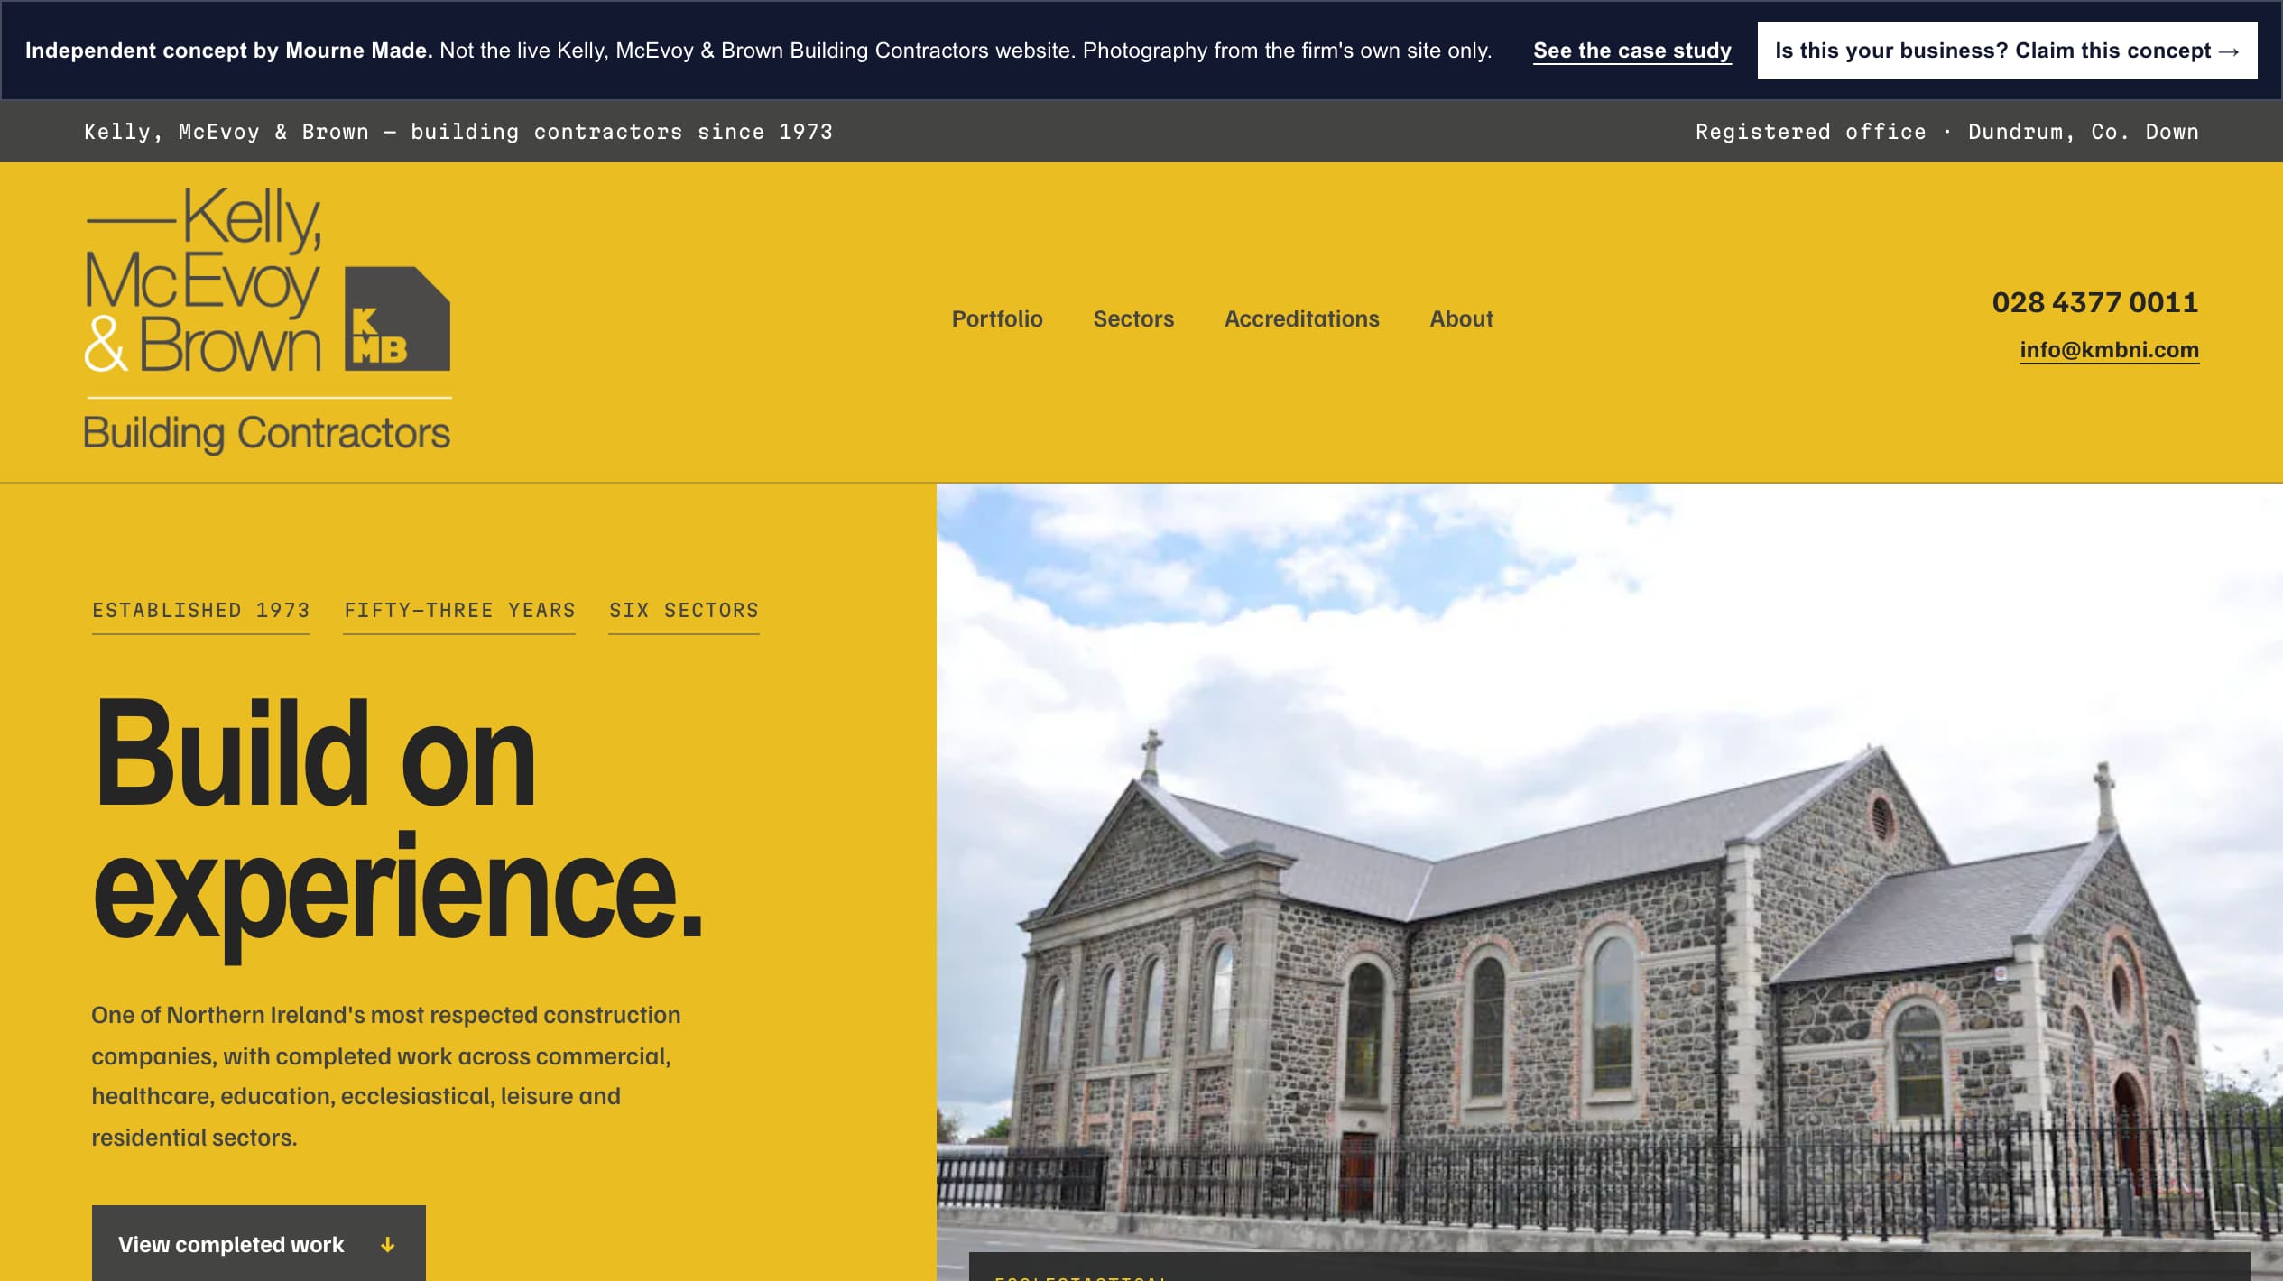Click the Registered office Dundrum, Co. Down text
Viewport: 2283px width, 1281px height.
coord(1947,132)
